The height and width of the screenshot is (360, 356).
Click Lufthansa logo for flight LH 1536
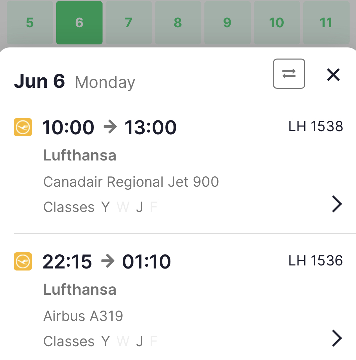pyautogui.click(x=23, y=261)
